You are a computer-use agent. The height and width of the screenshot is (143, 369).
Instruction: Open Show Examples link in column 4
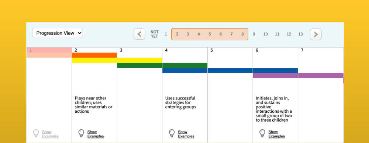pos(186,134)
